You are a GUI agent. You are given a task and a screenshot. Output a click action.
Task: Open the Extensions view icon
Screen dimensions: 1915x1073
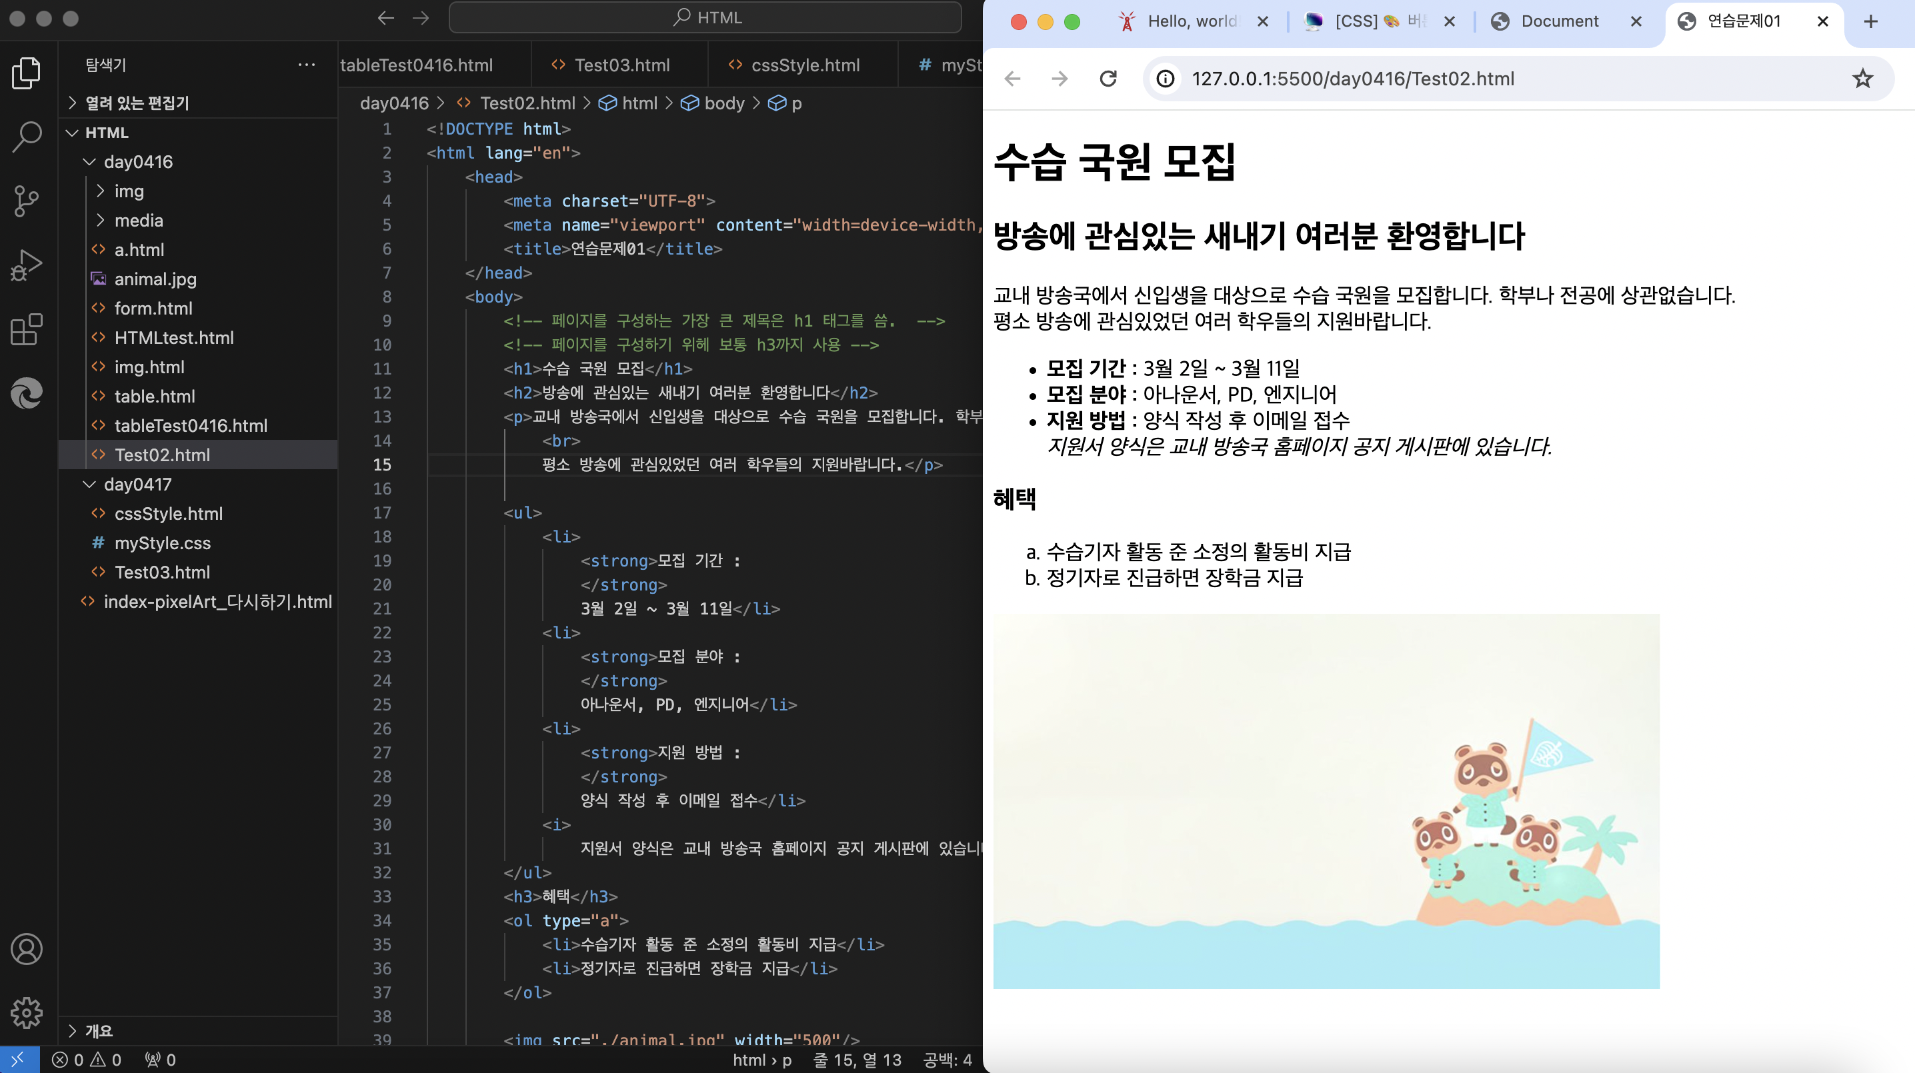coord(27,329)
